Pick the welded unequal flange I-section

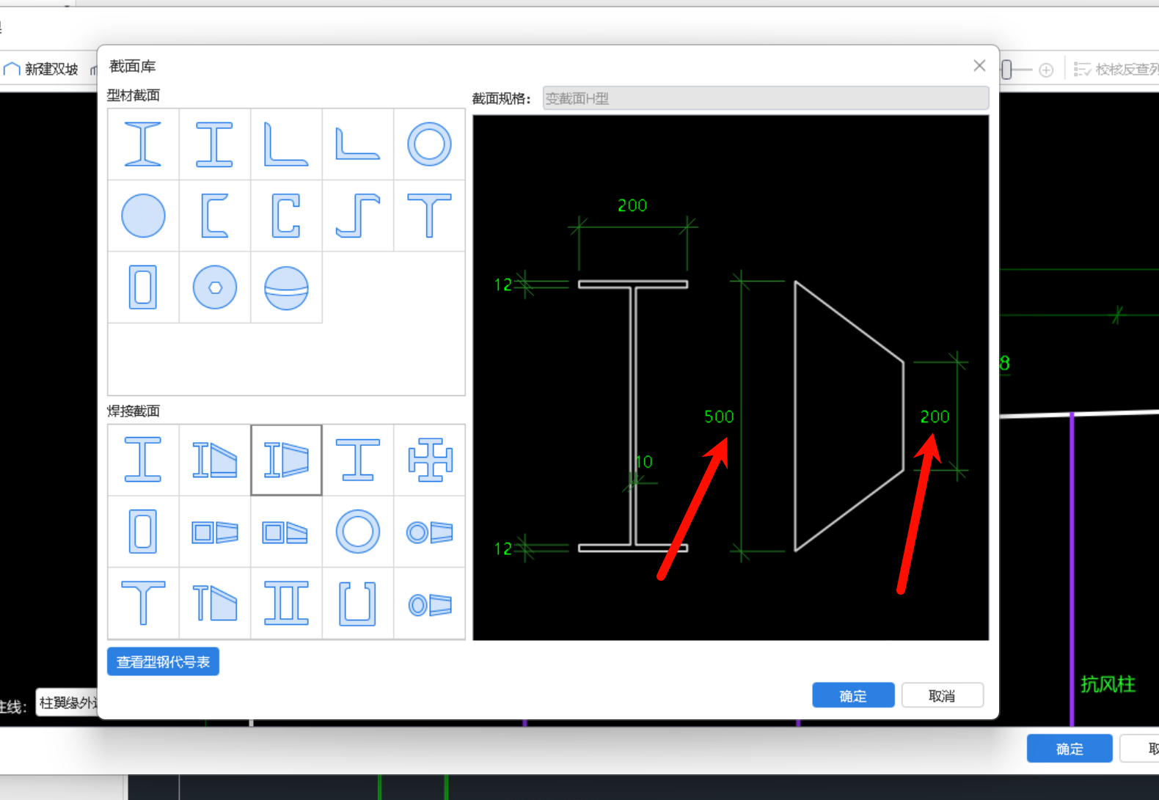pos(357,460)
